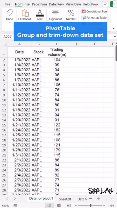Open the comments speech bubble icon
The width and height of the screenshot is (117, 208).
click(x=105, y=4)
